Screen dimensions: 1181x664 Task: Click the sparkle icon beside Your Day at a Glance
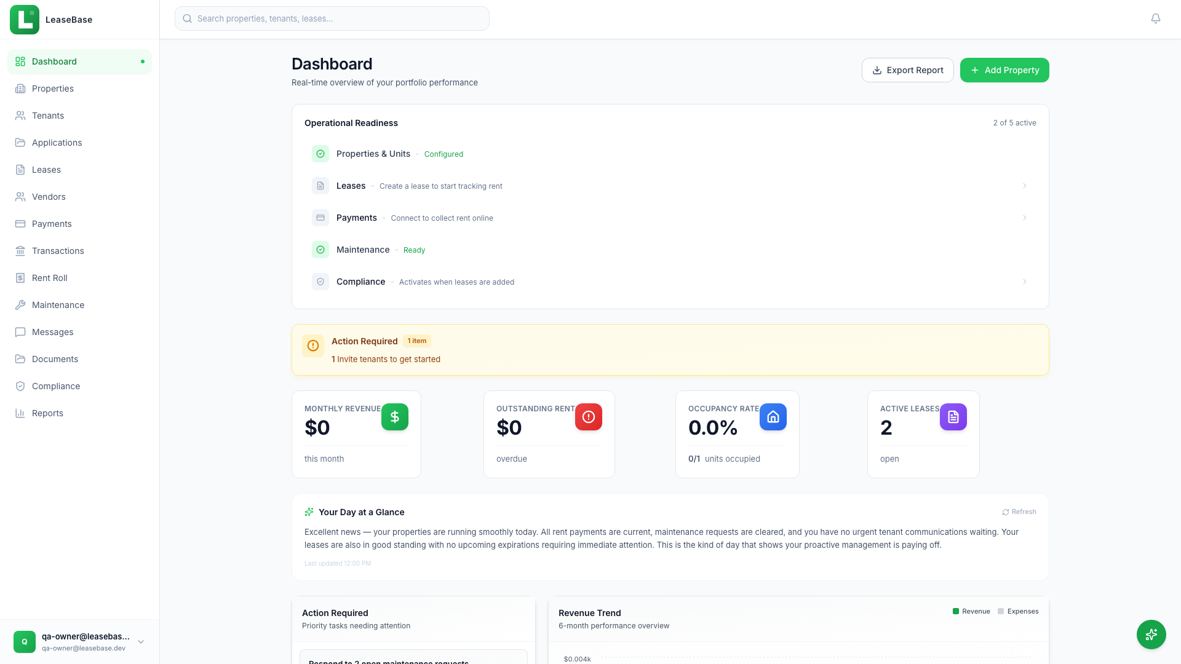pos(309,512)
